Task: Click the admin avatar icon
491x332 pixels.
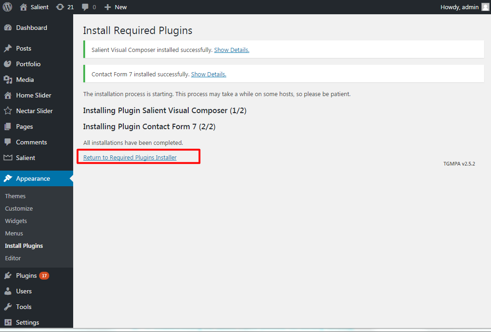Action: [485, 7]
